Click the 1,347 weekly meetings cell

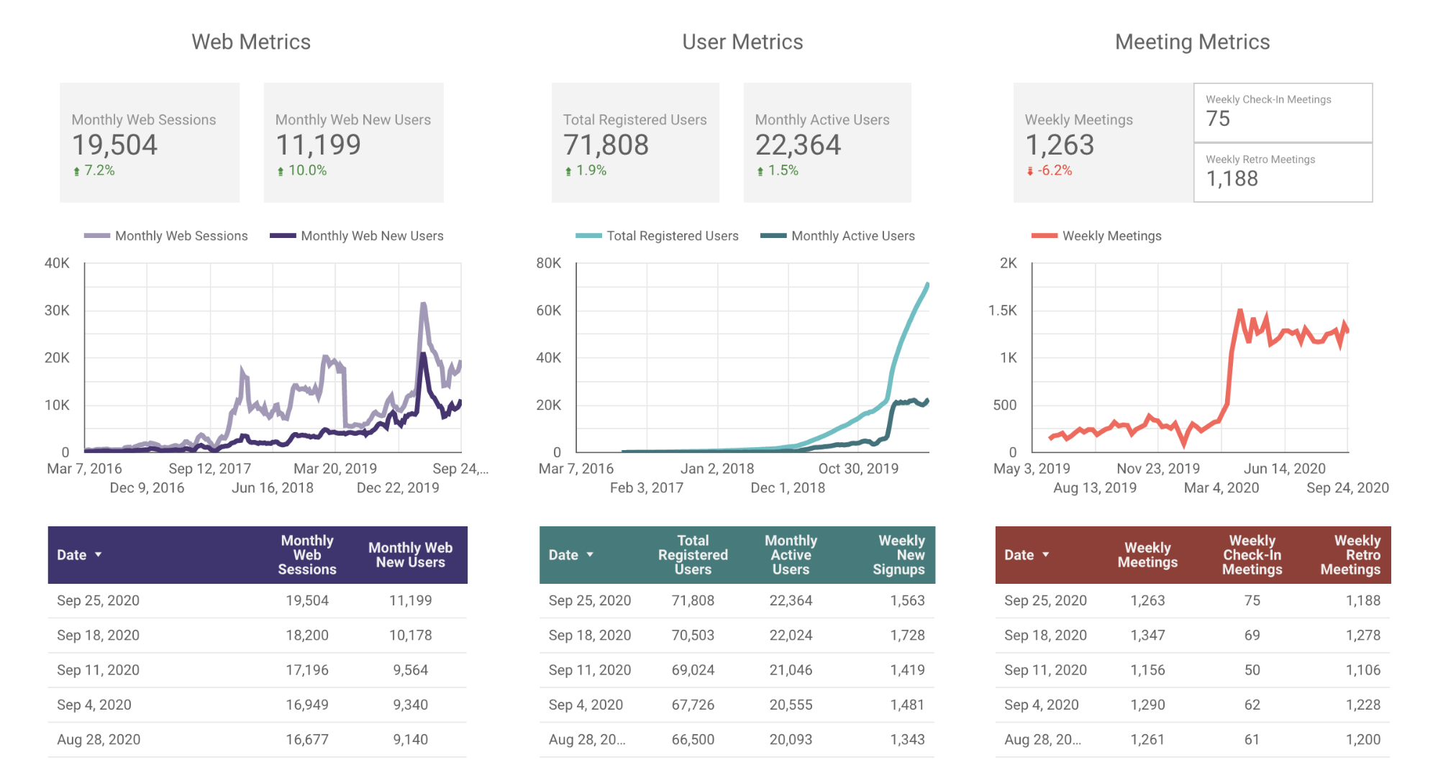(1147, 636)
